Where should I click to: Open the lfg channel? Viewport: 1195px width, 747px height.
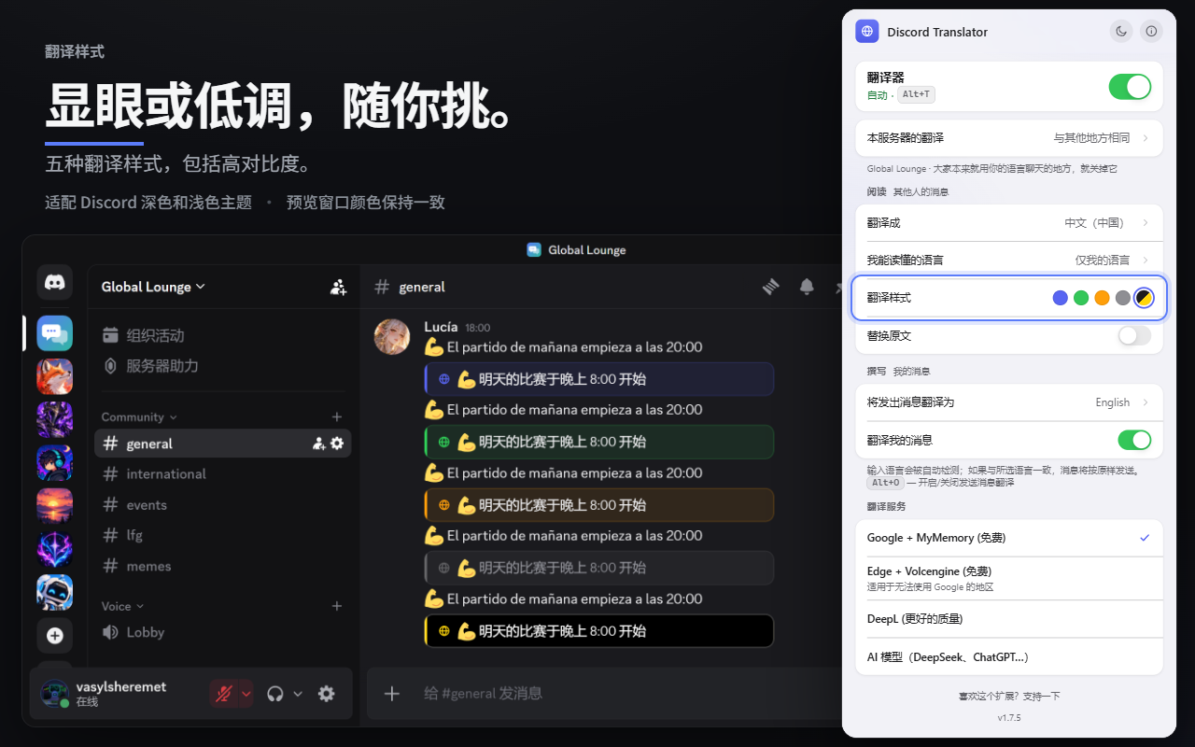pos(222,535)
